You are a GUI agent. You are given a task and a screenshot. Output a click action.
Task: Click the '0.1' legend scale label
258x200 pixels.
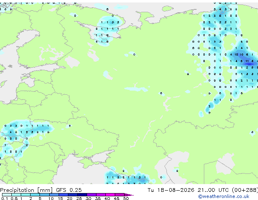4,198
